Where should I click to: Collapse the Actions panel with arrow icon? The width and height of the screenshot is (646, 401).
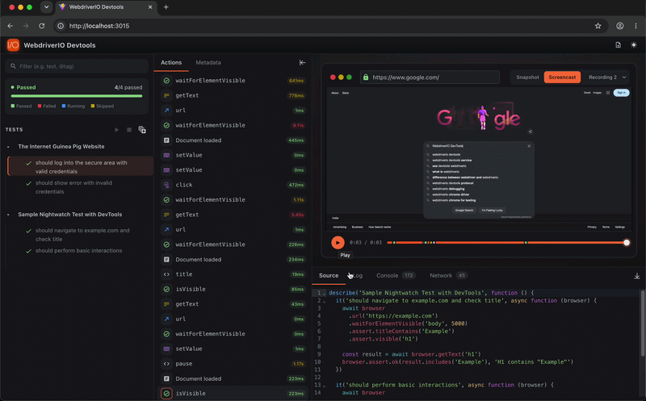pos(302,63)
